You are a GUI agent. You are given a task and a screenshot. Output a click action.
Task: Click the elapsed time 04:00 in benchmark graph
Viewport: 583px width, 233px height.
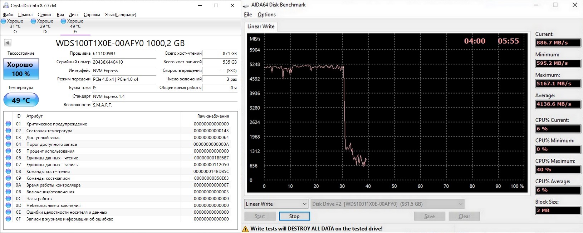pos(475,41)
